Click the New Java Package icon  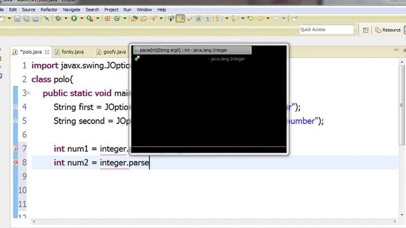click(107, 18)
